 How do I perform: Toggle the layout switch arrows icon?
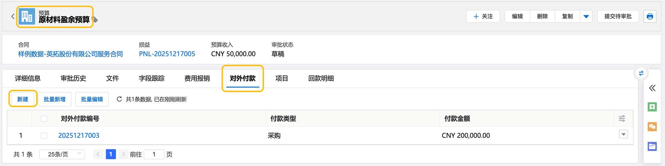click(641, 73)
